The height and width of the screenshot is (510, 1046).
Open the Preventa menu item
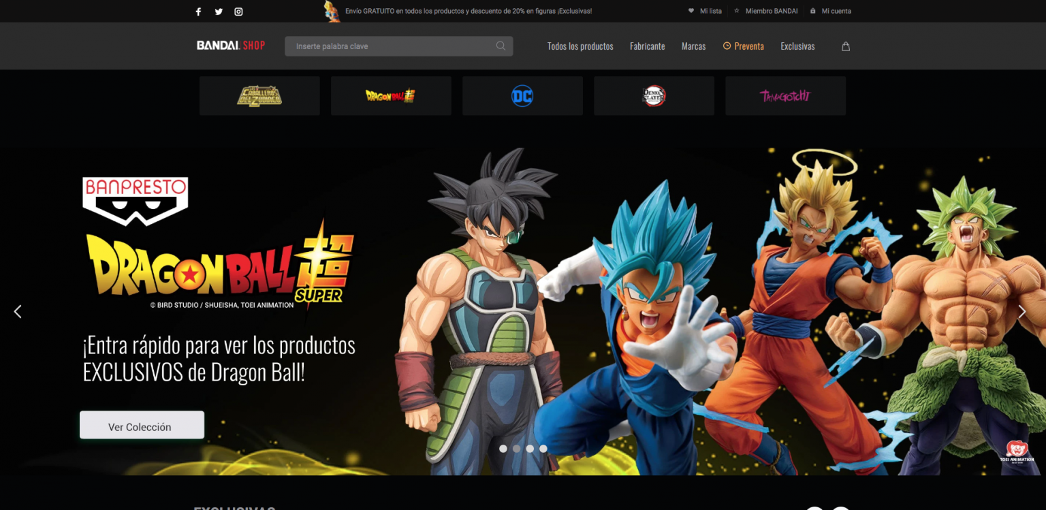[749, 46]
